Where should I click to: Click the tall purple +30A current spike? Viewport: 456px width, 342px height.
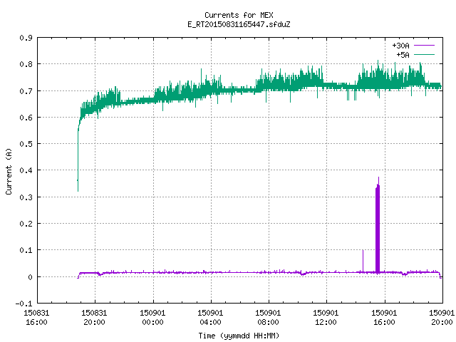tap(378, 228)
